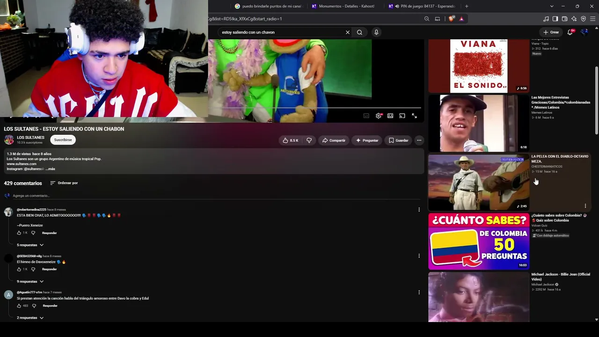Open the Brave wallet icon
Image resolution: width=599 pixels, height=337 pixels.
(564, 19)
